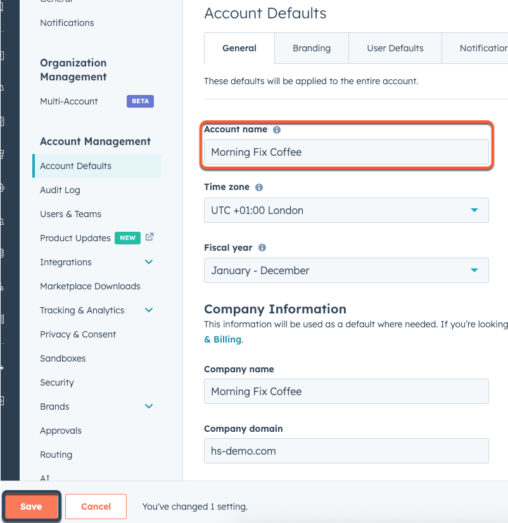Image resolution: width=508 pixels, height=523 pixels.
Task: Switch to the Branding tab
Action: click(311, 47)
